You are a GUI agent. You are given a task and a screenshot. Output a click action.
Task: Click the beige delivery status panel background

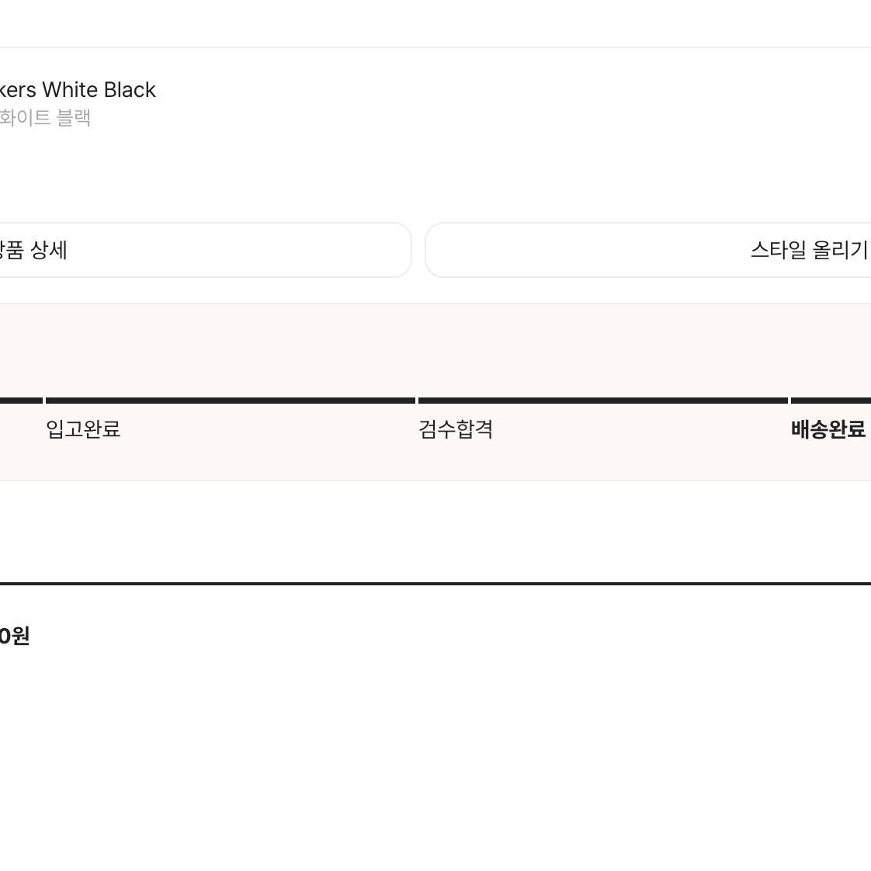point(435,349)
